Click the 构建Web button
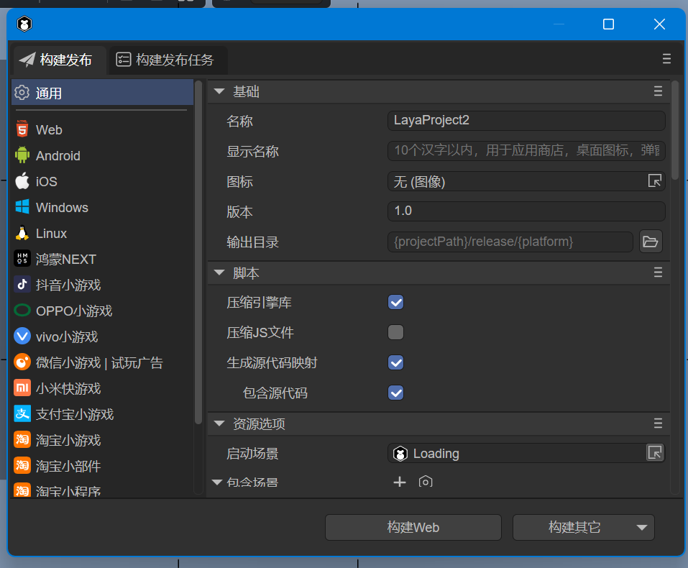This screenshot has width=688, height=568. 413,527
